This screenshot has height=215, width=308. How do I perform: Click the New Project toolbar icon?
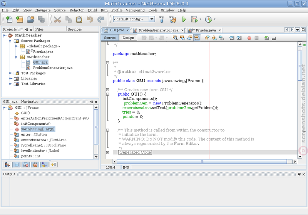tap(19, 19)
